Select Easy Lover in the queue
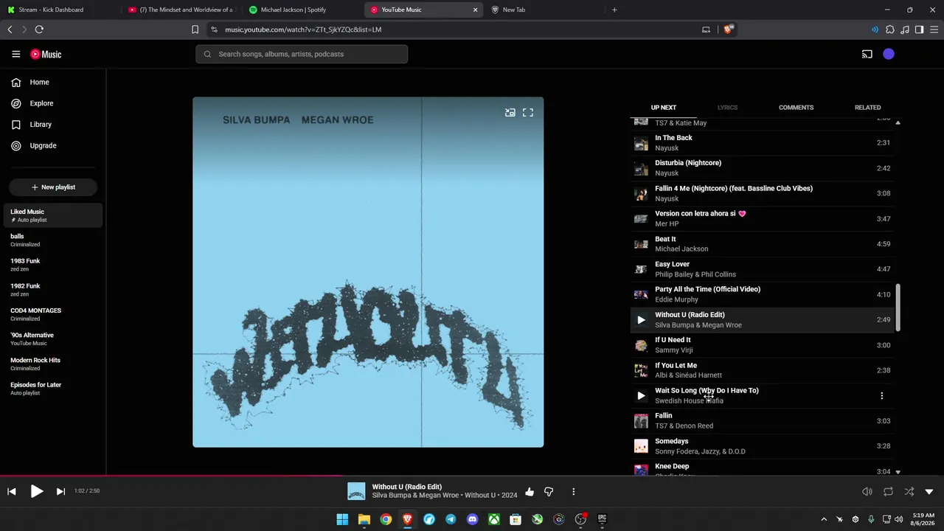Image resolution: width=944 pixels, height=531 pixels. [762, 269]
